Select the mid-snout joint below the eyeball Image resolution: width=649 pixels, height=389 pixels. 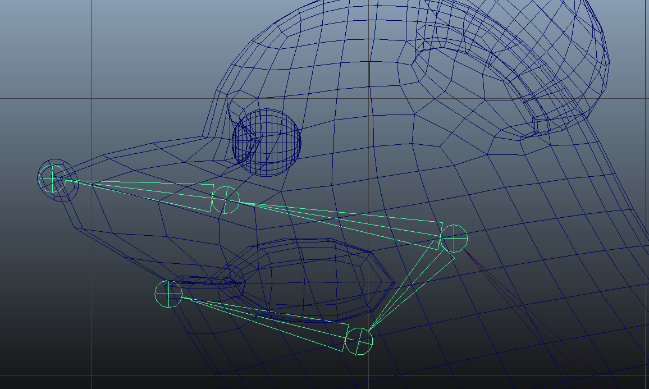pos(226,199)
